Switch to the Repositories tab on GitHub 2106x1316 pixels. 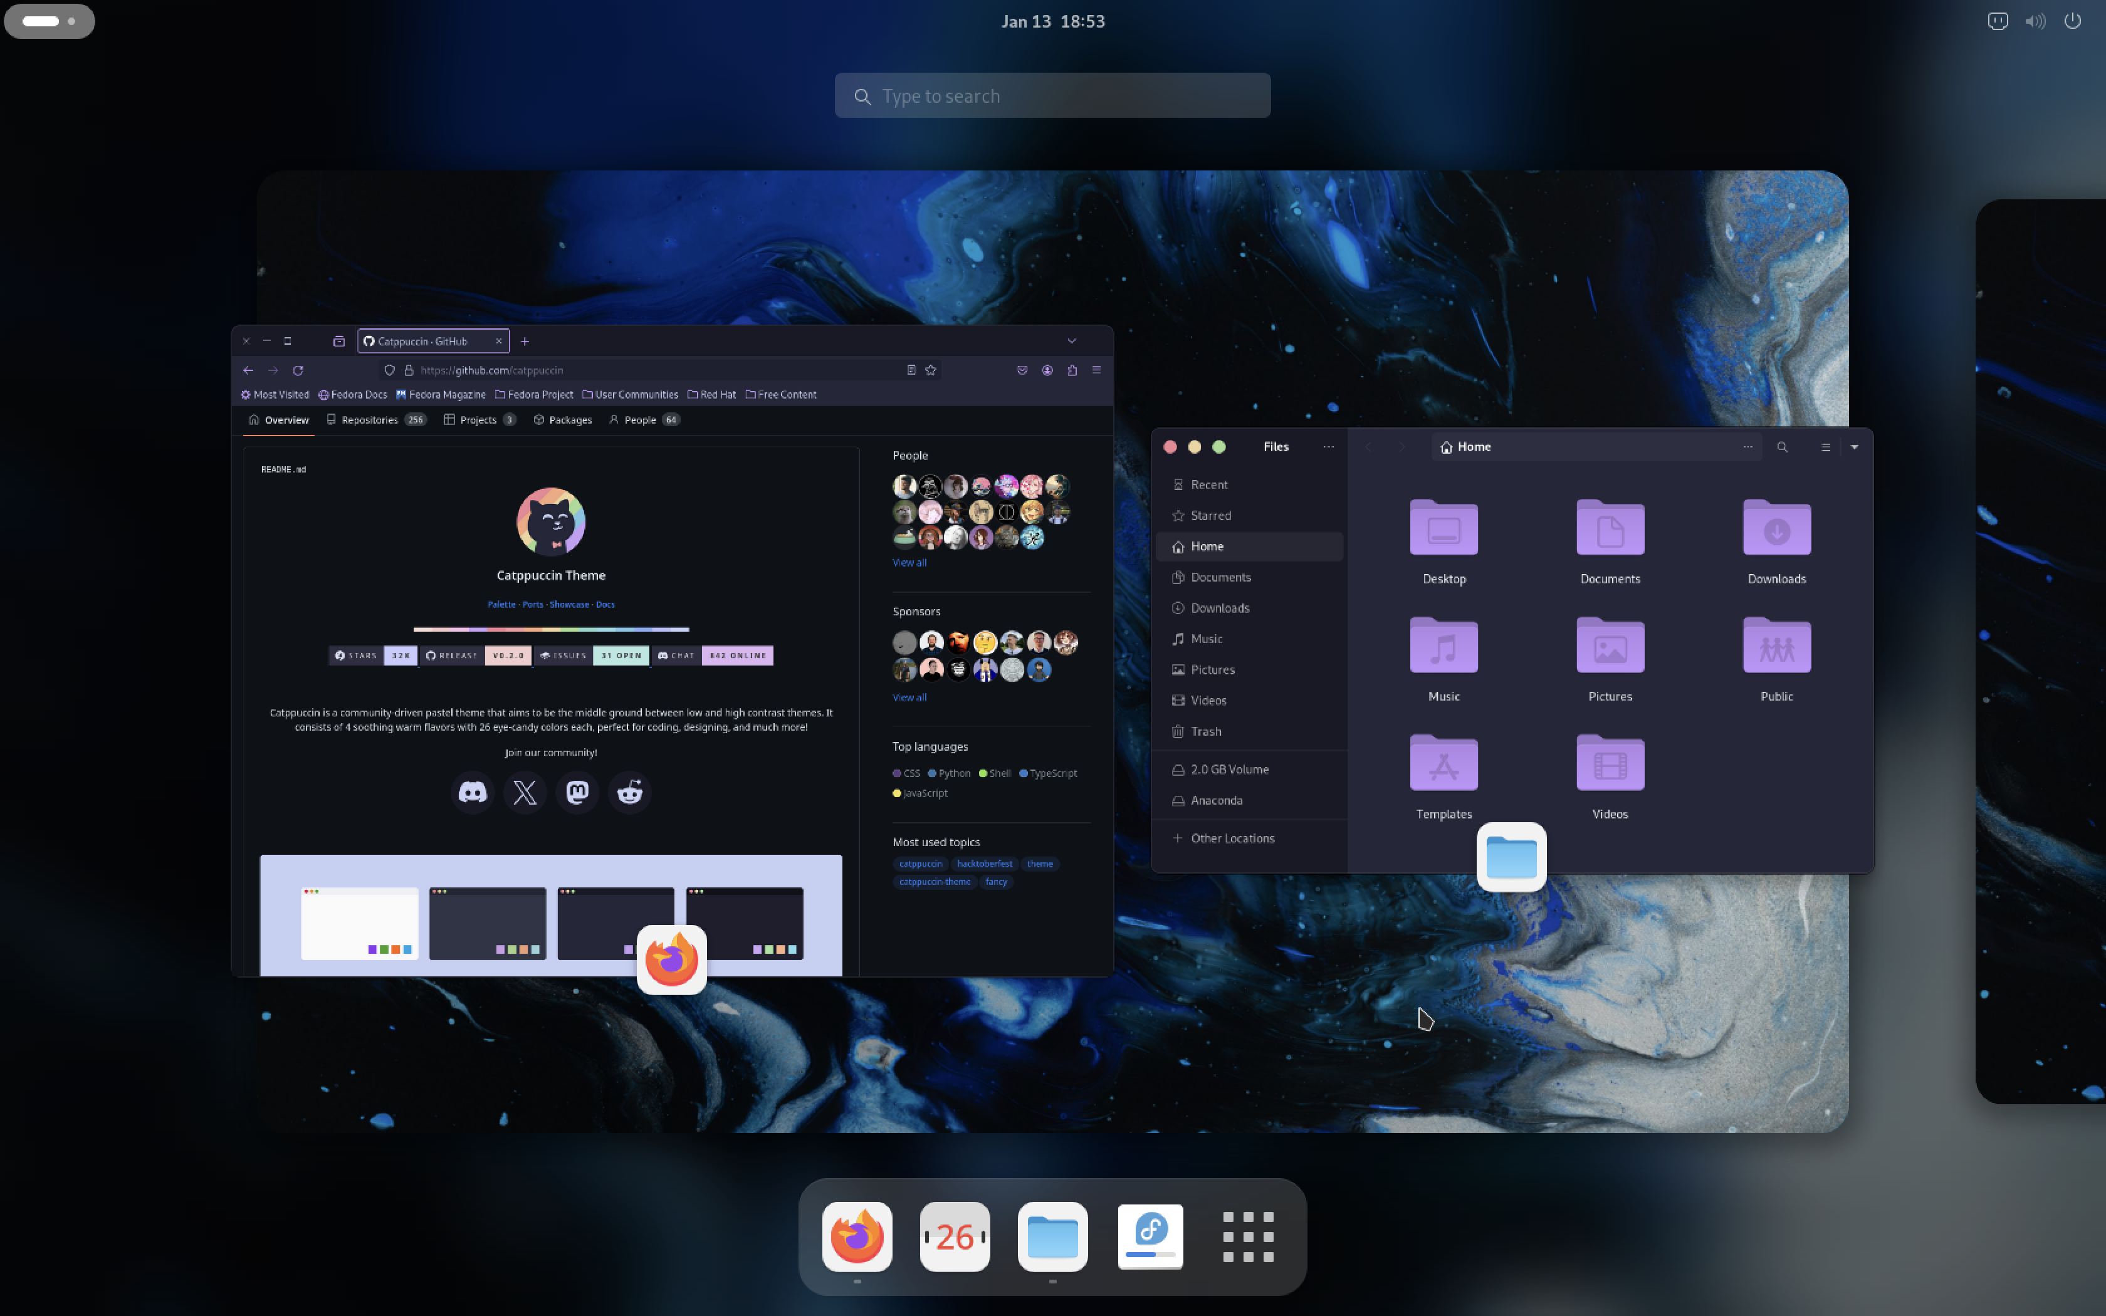pyautogui.click(x=376, y=419)
